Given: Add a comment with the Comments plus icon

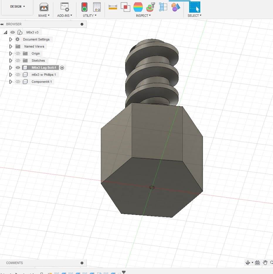Looking at the screenshot, I should [x=82, y=263].
